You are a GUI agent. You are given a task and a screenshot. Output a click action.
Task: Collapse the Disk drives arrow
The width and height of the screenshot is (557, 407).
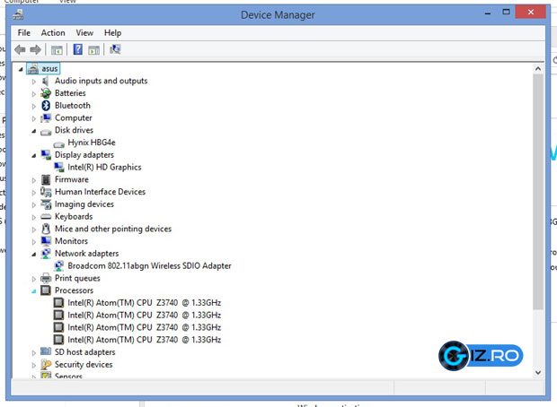(34, 131)
